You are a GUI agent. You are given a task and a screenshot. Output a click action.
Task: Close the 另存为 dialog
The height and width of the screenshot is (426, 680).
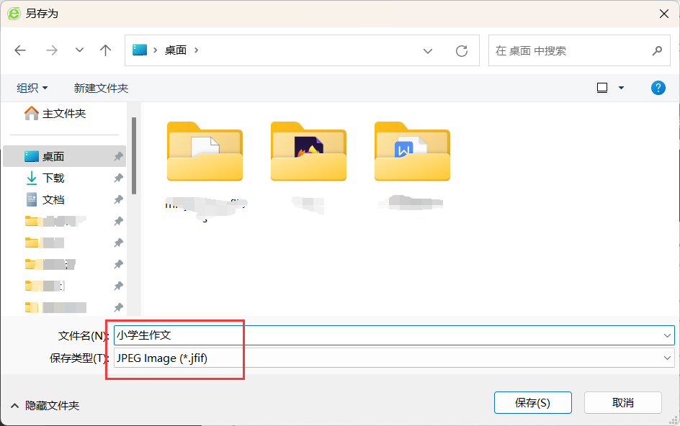[664, 14]
